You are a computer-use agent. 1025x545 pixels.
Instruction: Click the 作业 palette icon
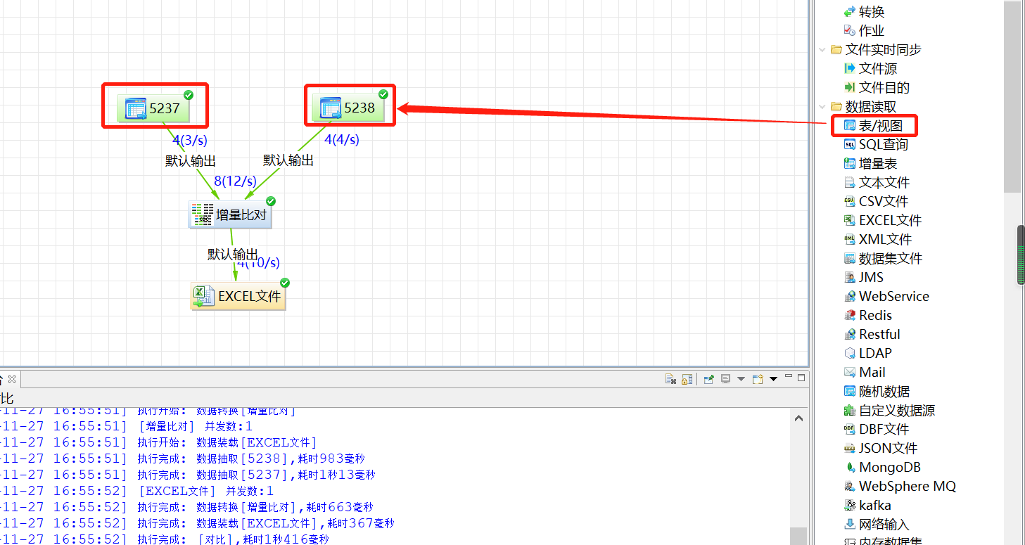[x=850, y=31]
